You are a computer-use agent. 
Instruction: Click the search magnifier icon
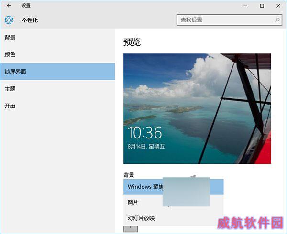[277, 20]
